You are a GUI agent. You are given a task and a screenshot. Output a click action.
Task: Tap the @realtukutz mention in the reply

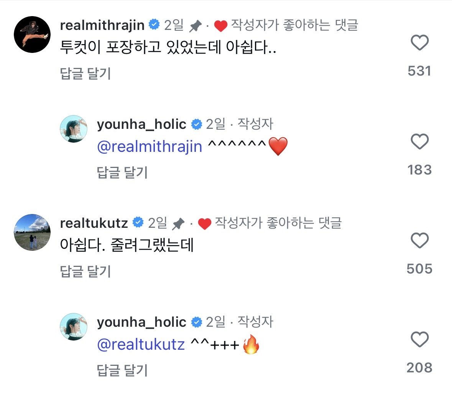coord(141,345)
